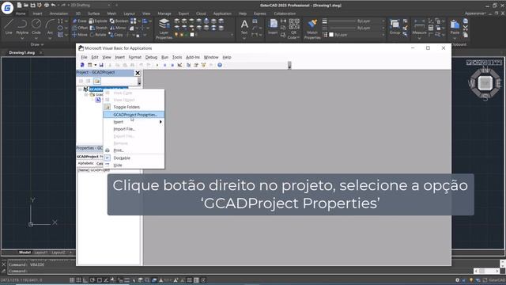
Task: Click the Measure tool
Action: 419,26
